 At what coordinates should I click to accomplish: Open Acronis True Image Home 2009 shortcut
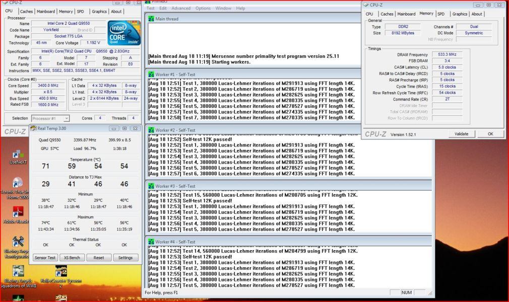pyautogui.click(x=17, y=188)
